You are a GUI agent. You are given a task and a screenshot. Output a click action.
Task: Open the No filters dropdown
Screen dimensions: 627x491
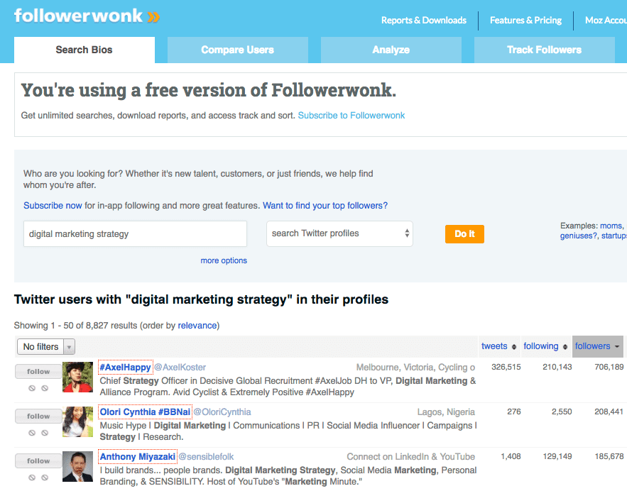pos(46,347)
